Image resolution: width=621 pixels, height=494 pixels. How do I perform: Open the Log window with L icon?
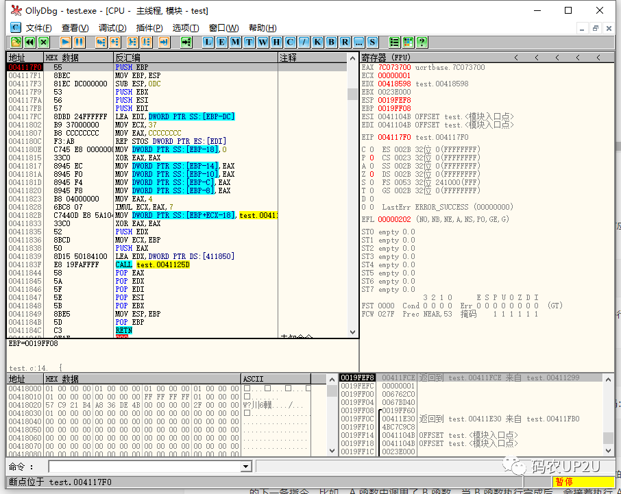pyautogui.click(x=208, y=42)
